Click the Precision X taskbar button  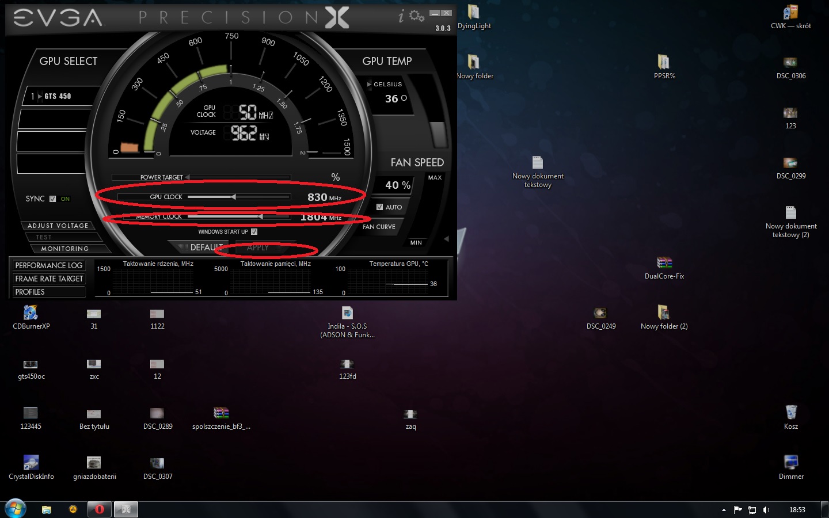[x=126, y=509]
